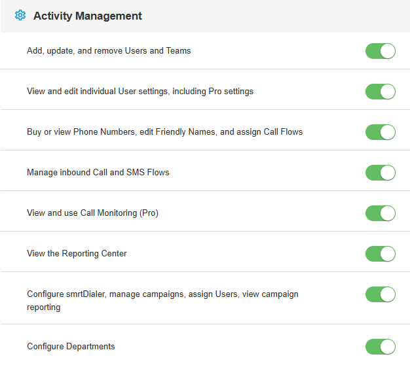Select the 'View and use Call Monitoring (Pro)' label
410x365 pixels.
[92, 213]
